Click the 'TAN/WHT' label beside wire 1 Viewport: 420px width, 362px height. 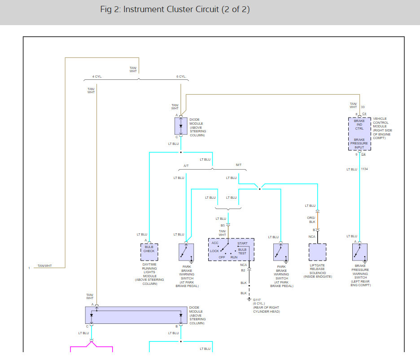coord(45,266)
